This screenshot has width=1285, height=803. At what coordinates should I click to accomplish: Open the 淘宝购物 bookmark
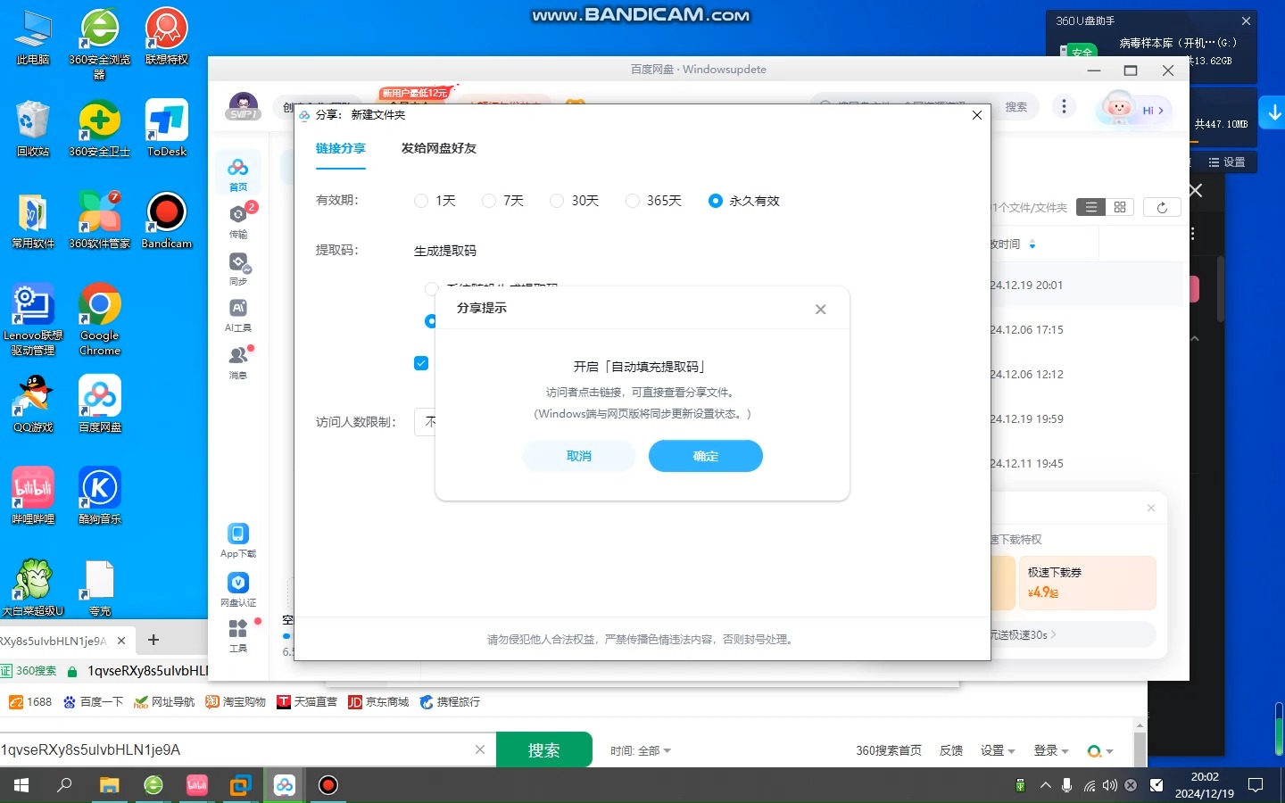click(x=236, y=702)
